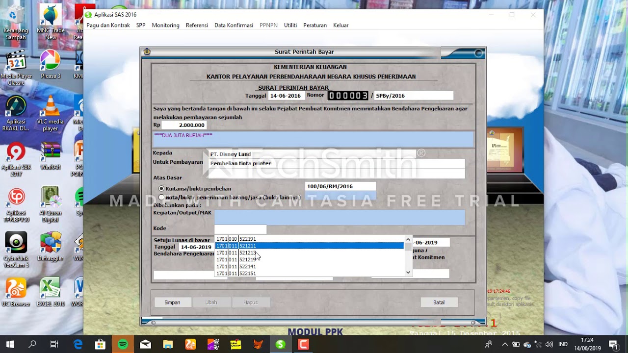The image size is (628, 353).
Task: Choose list row 1701 011 521213
Action: (x=310, y=252)
